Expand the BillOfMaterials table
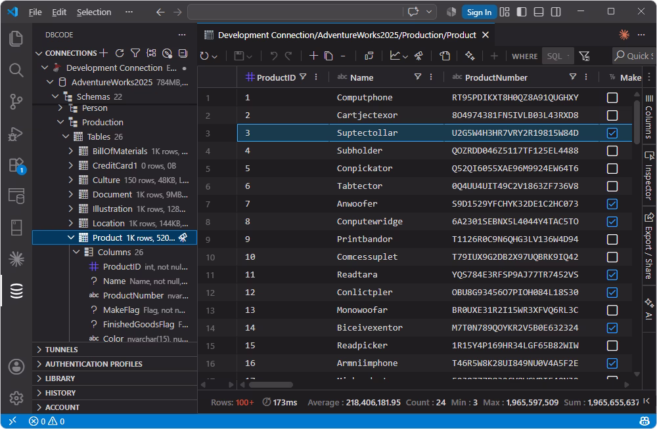The height and width of the screenshot is (429, 657). click(x=71, y=151)
